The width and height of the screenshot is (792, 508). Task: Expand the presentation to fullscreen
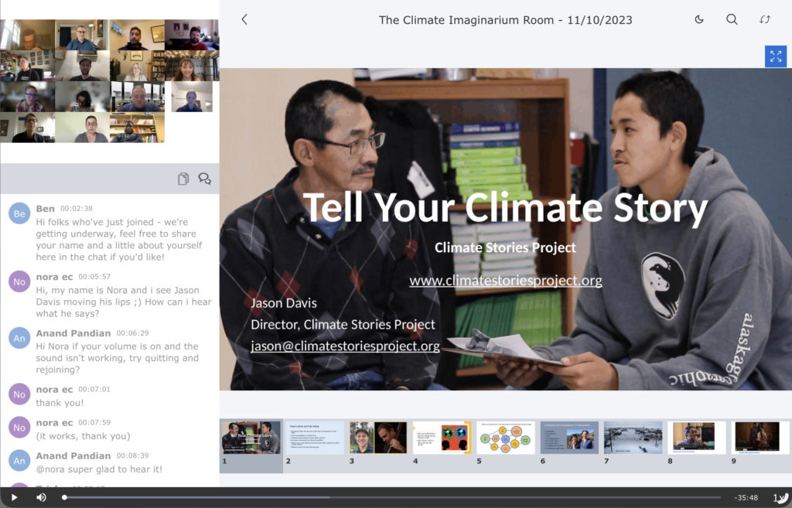click(775, 56)
